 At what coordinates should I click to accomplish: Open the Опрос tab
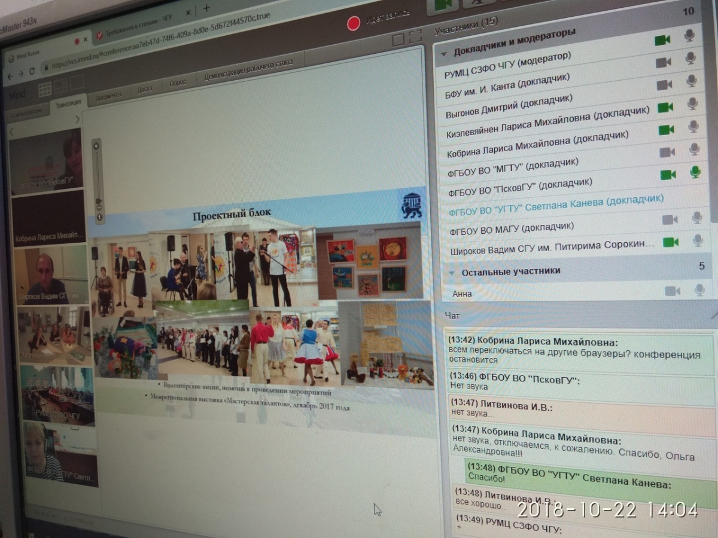coord(178,83)
